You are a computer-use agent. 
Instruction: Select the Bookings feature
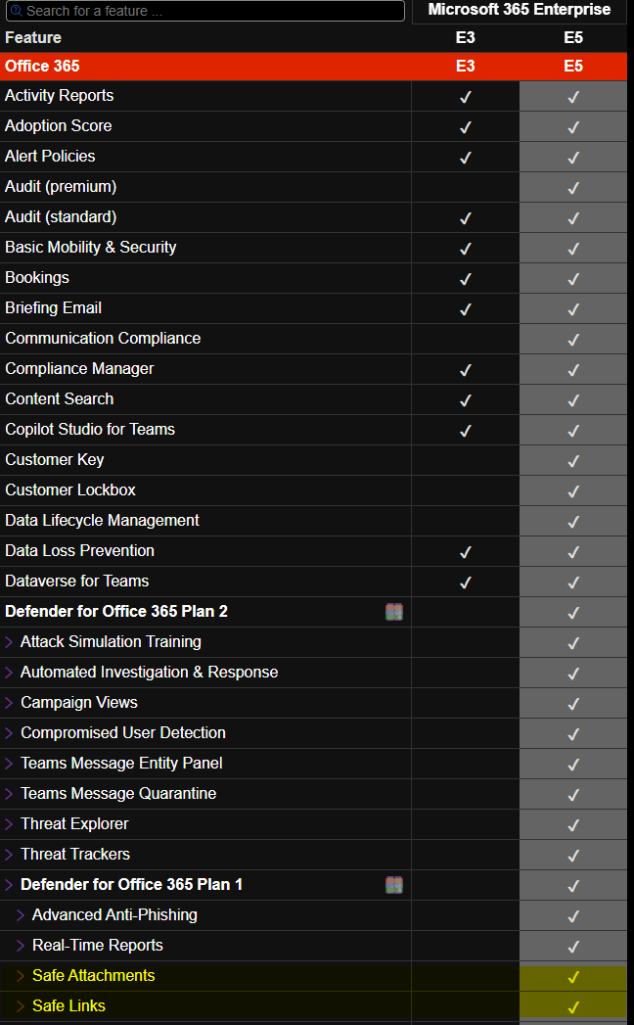(x=37, y=278)
